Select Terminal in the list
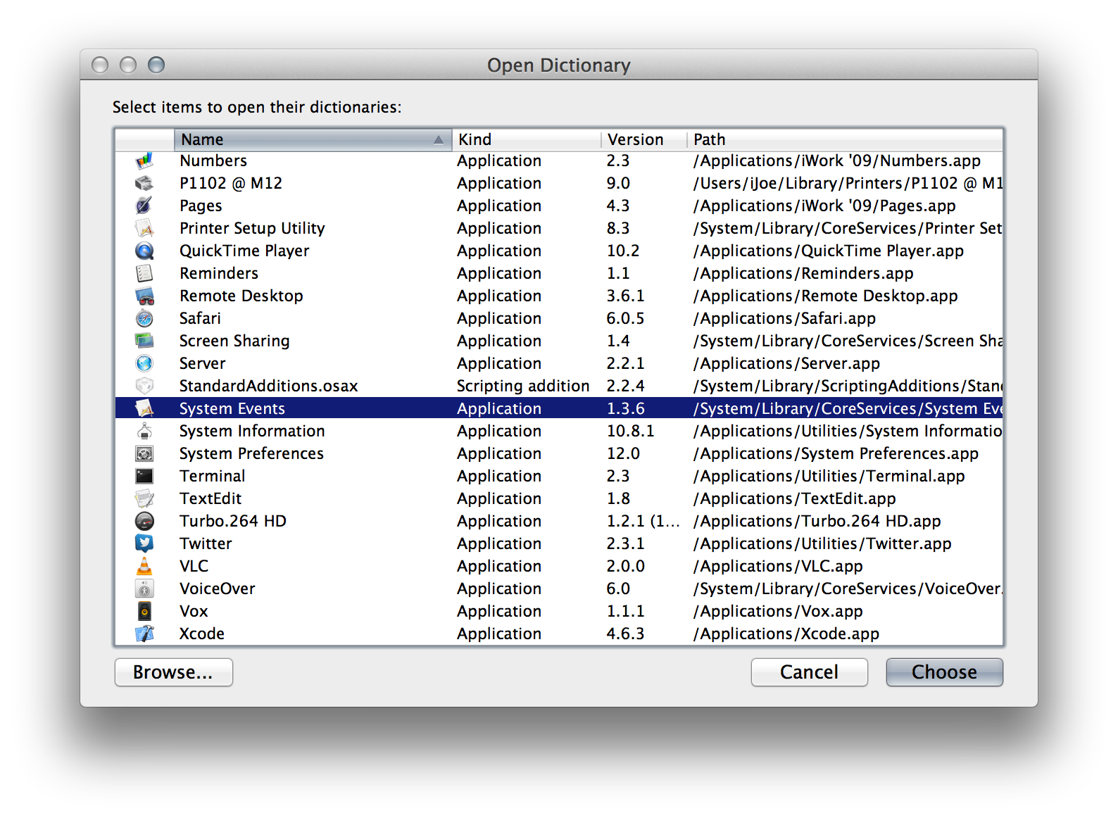 [213, 476]
